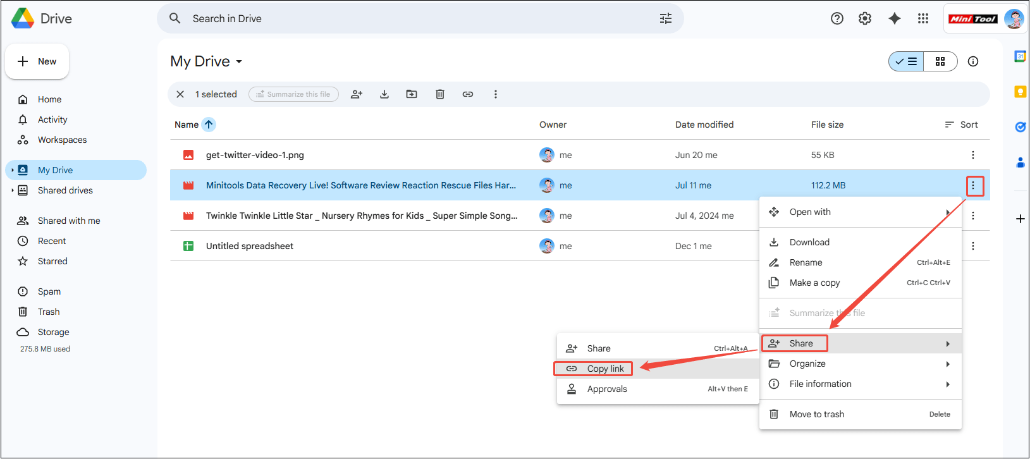Viewport: 1030px width, 459px height.
Task: Click the plus get add-ons icon
Action: 1020,219
